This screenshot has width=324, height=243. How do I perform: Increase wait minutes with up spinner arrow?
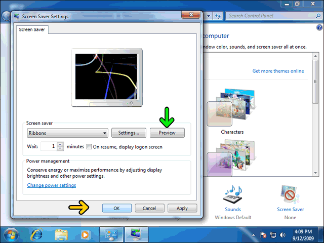click(60, 144)
